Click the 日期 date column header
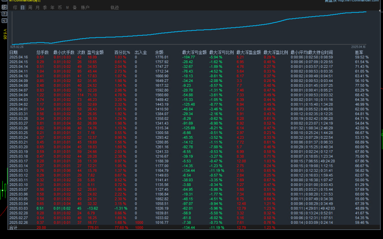The width and height of the screenshot is (383, 239). tap(14, 52)
